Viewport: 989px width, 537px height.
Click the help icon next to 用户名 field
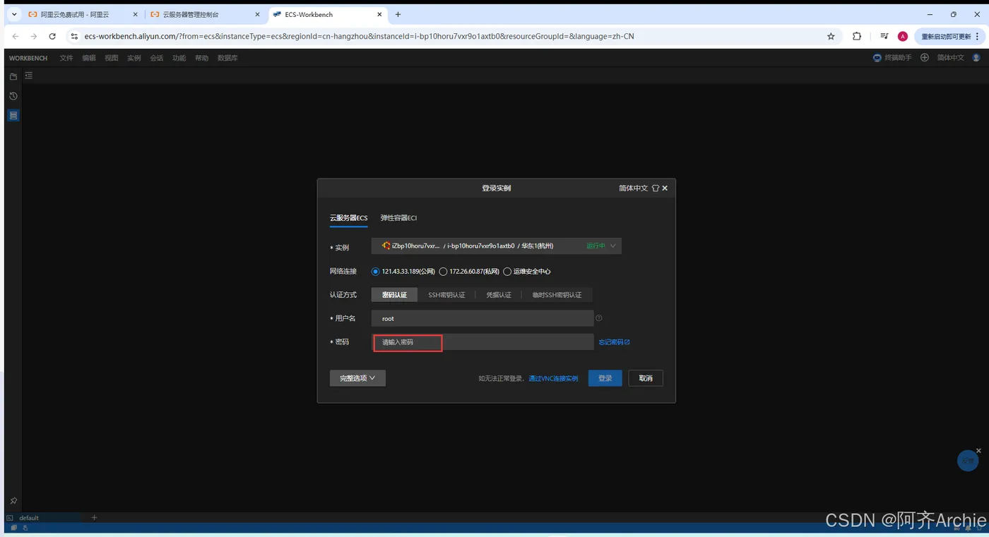pyautogui.click(x=599, y=318)
